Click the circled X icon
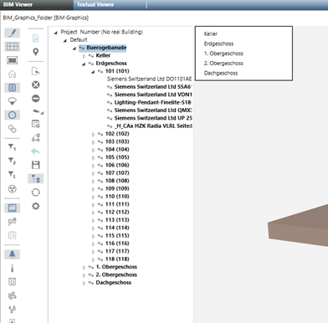 [x=36, y=85]
